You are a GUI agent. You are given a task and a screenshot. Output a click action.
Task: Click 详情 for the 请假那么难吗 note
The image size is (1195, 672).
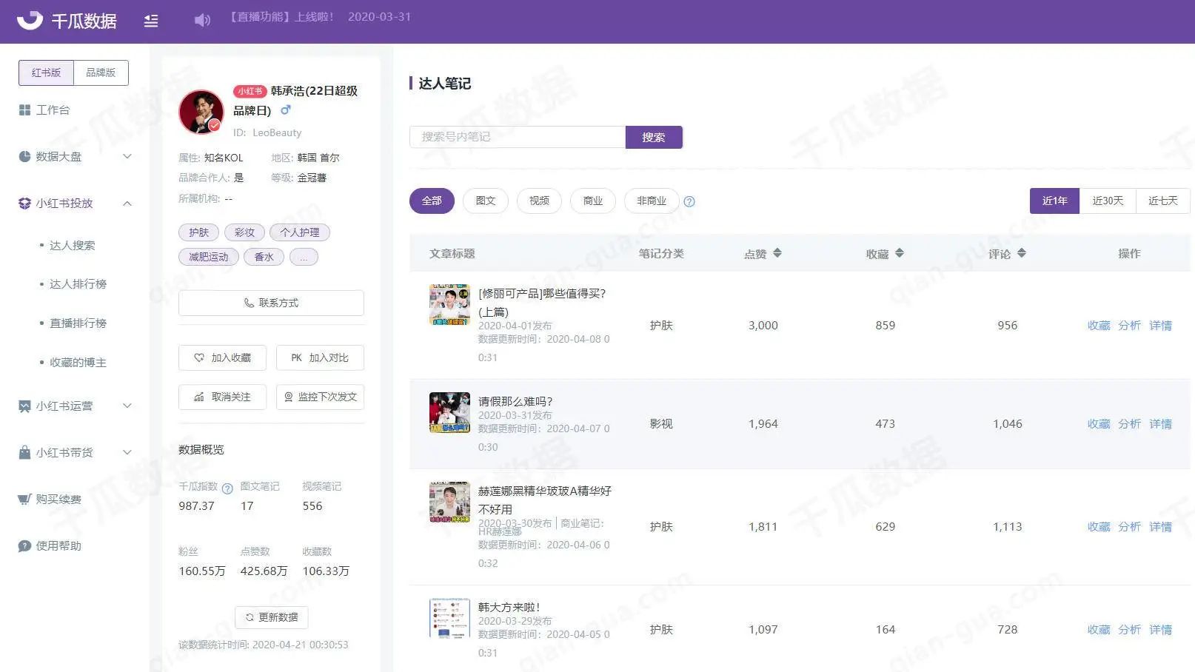point(1160,424)
